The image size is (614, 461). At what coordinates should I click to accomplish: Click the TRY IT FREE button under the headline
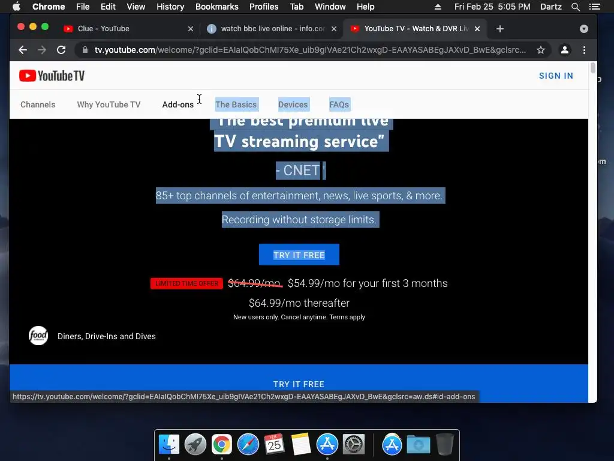click(299, 255)
